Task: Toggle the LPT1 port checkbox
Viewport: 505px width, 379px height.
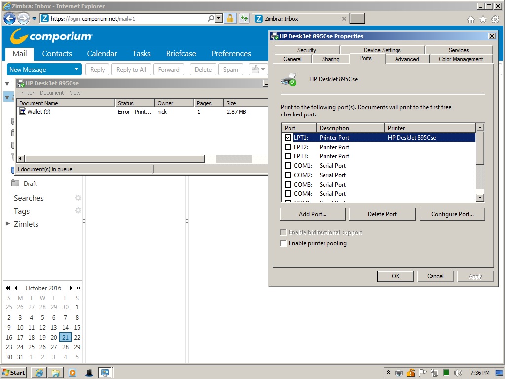Action: 288,138
